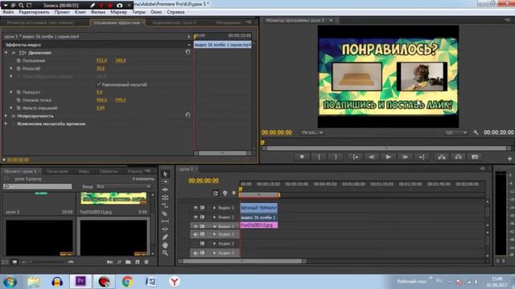This screenshot has height=289, width=515.
Task: Select the Razor tool
Action: coord(165,214)
